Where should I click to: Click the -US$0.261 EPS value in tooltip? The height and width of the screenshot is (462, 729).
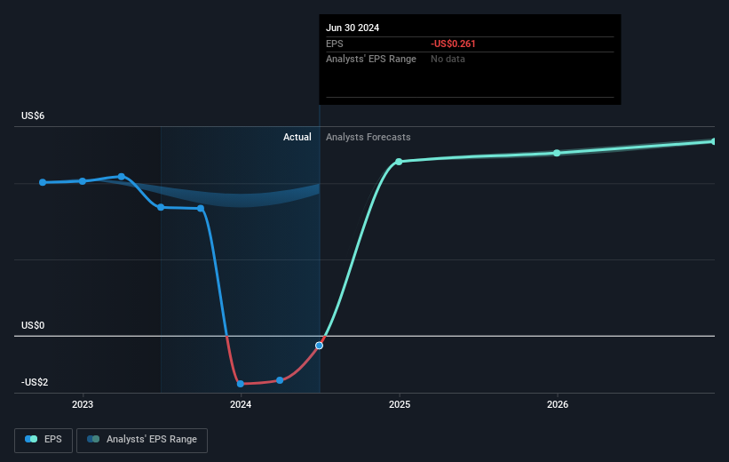click(454, 44)
